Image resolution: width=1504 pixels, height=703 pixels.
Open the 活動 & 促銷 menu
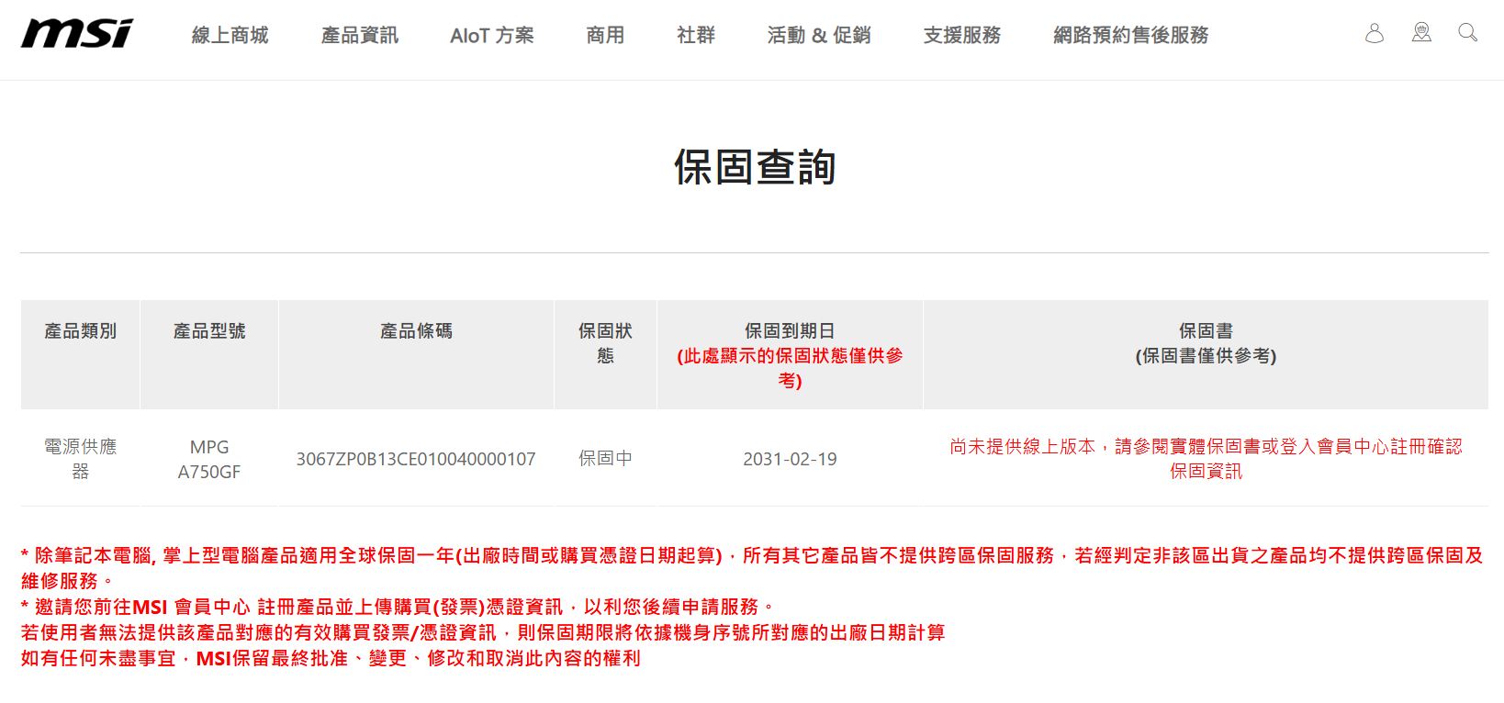coord(819,35)
